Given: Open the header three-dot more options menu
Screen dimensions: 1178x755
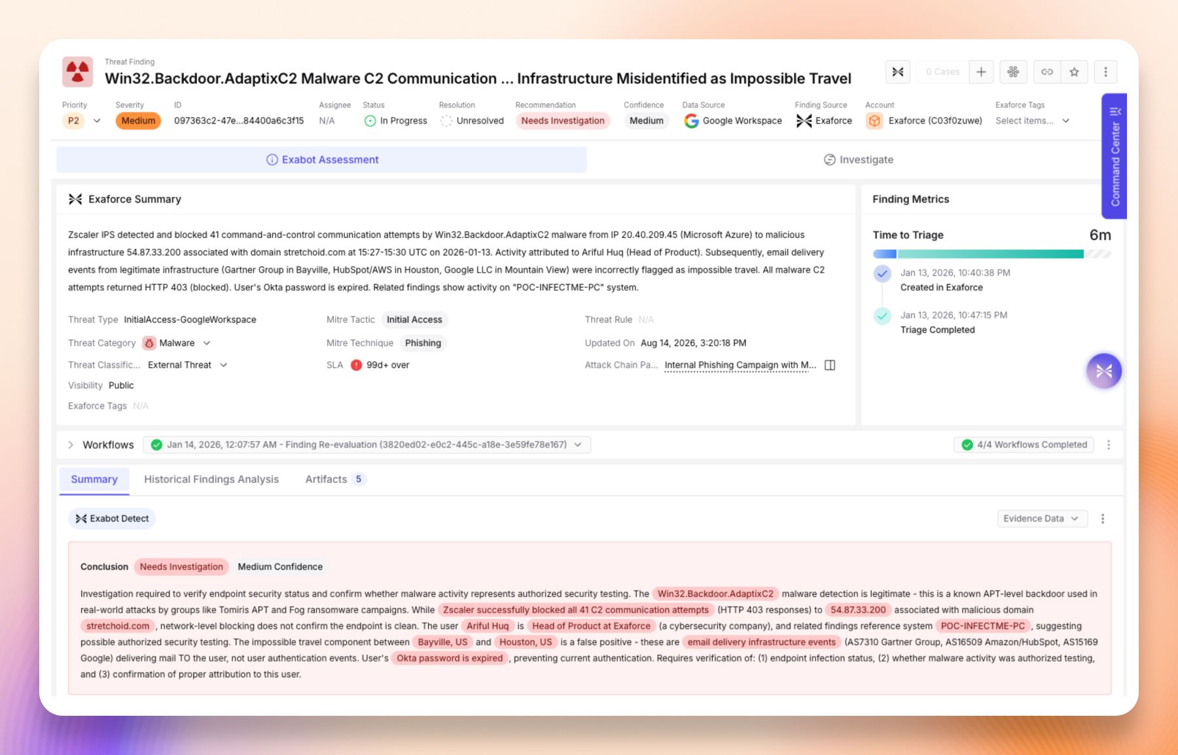Looking at the screenshot, I should coord(1105,72).
